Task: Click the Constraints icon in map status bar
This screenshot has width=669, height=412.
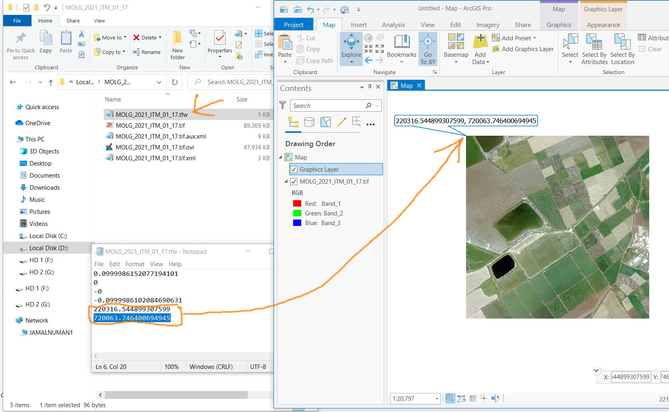Action: point(462,398)
